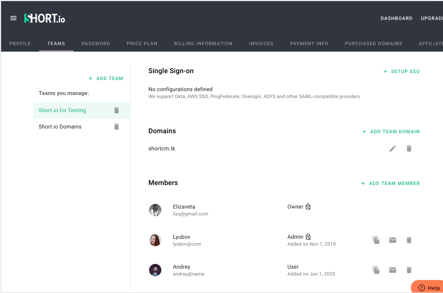Delete the shortcm.tk domain
The image size is (443, 293).
coord(409,148)
